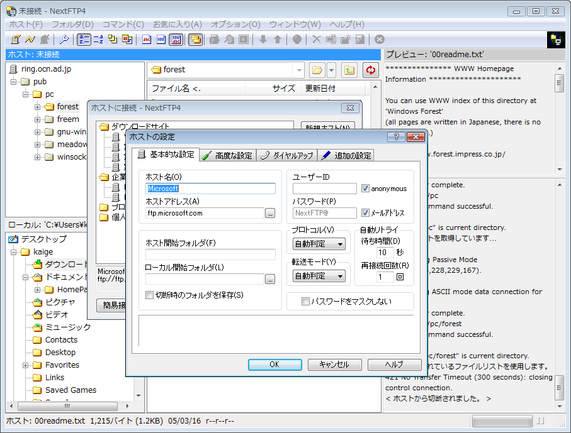Click the connect to host toolbar icon
The height and width of the screenshot is (433, 571).
tap(16, 39)
